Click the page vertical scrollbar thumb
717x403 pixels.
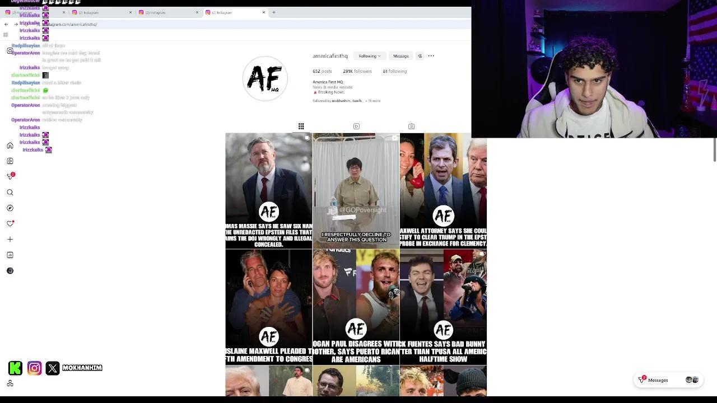pos(714,150)
